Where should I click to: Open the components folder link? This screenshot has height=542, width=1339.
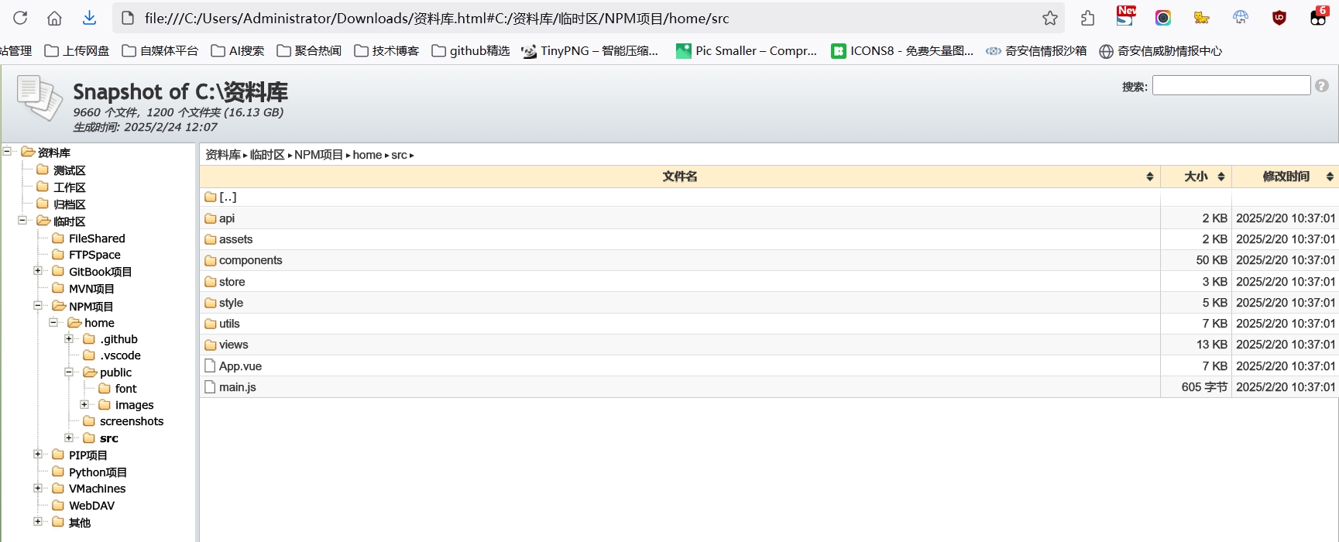pos(250,260)
